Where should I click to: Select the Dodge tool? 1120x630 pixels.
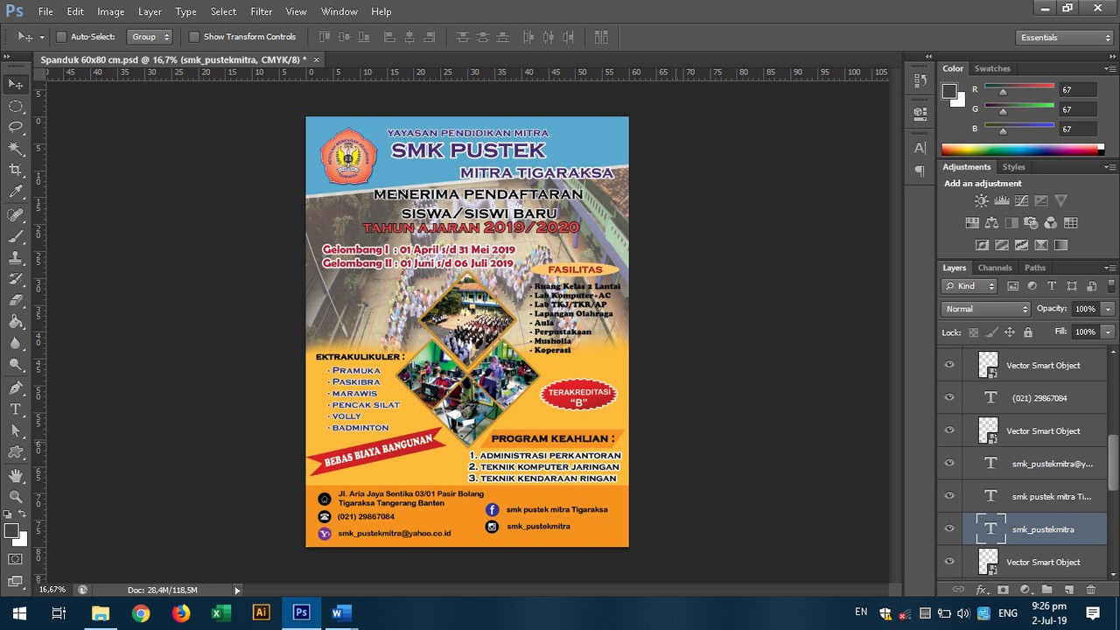[x=16, y=365]
